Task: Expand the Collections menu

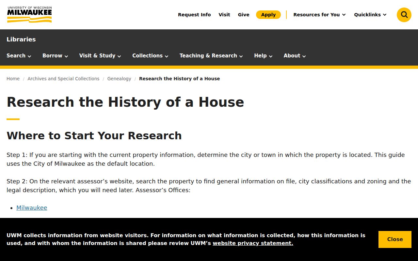Action: (x=150, y=56)
